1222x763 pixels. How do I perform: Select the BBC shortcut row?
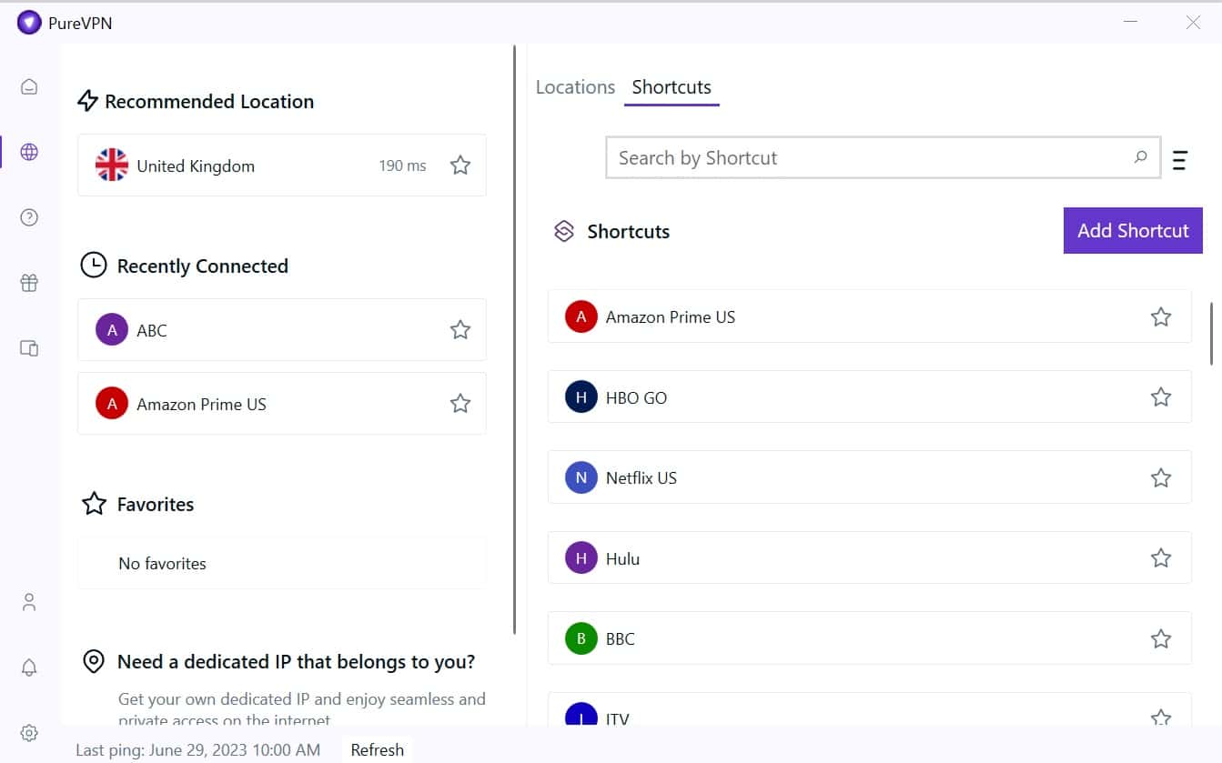tap(869, 638)
